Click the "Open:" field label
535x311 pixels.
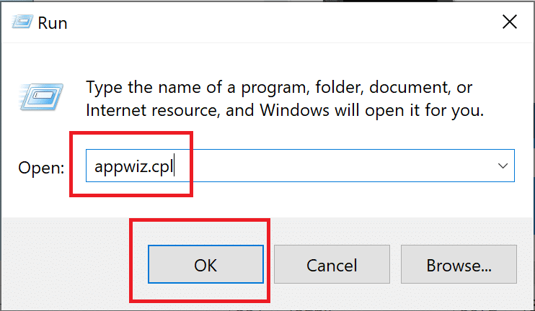pyautogui.click(x=42, y=168)
